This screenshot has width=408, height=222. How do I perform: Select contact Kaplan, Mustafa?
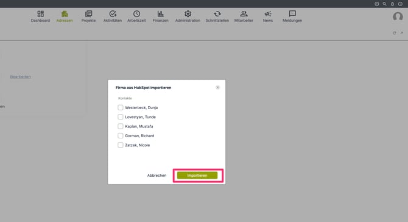pyautogui.click(x=120, y=126)
